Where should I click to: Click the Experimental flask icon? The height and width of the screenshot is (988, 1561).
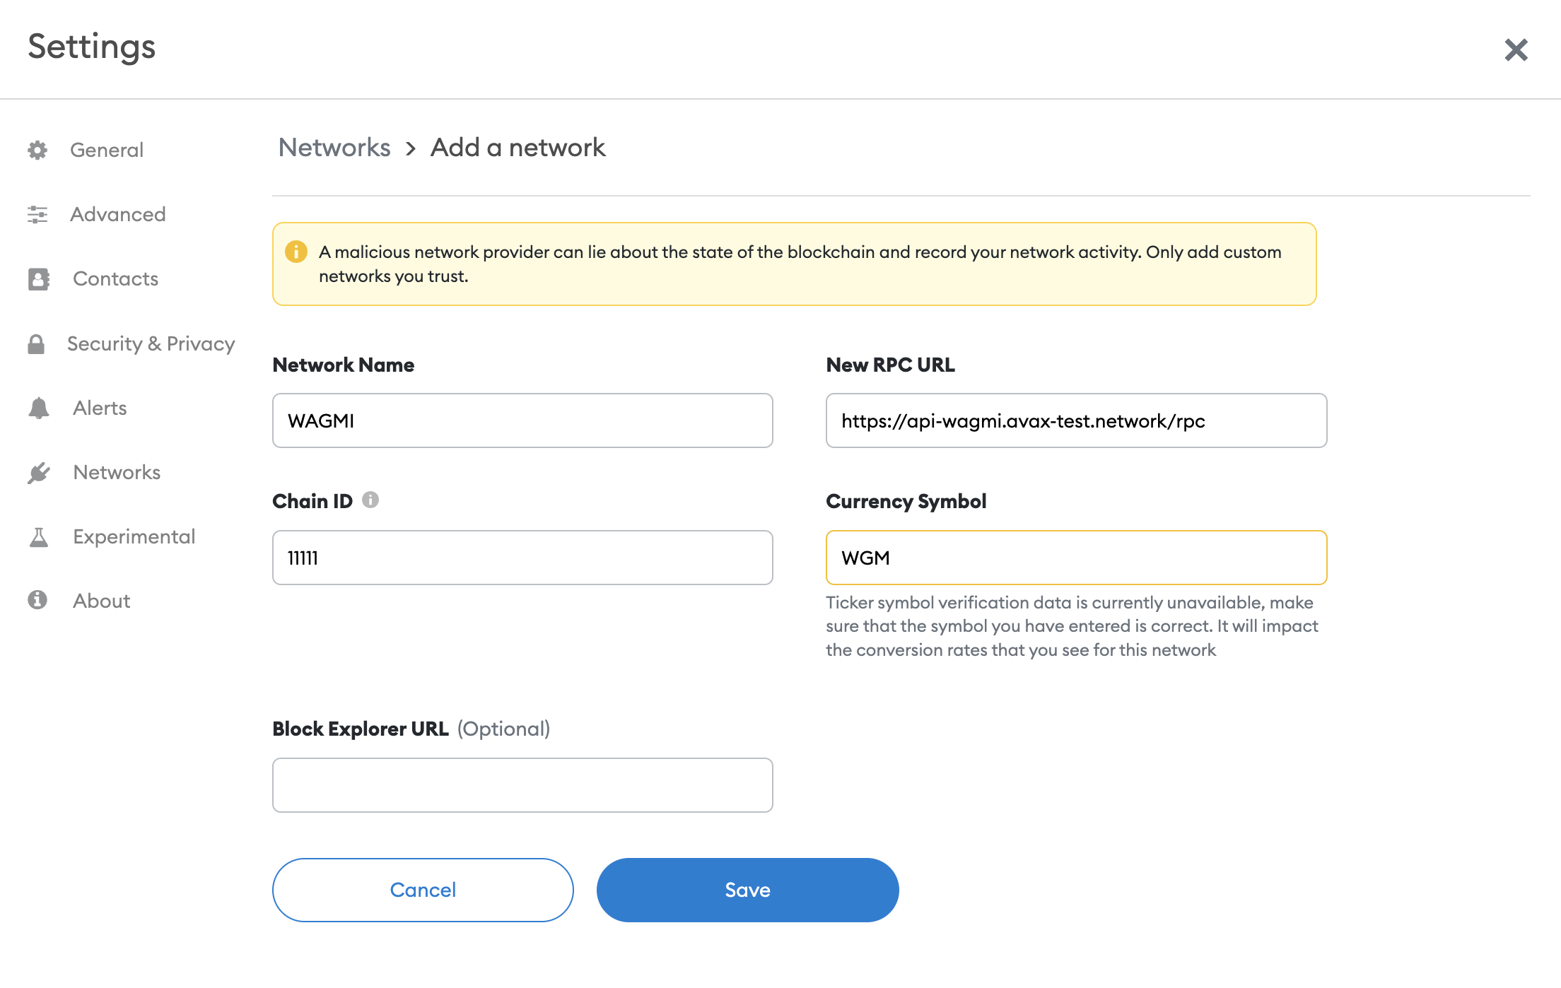click(x=39, y=537)
